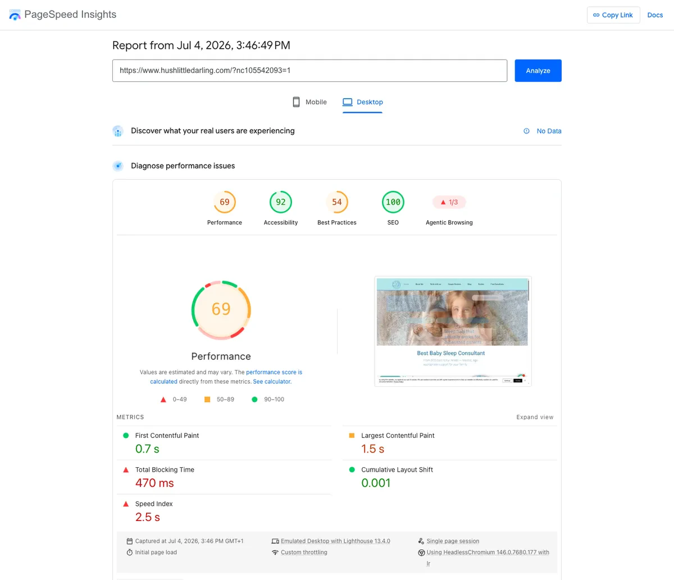Click the green Cumulative Layout Shift indicator
This screenshot has width=674, height=580.
[x=352, y=470]
